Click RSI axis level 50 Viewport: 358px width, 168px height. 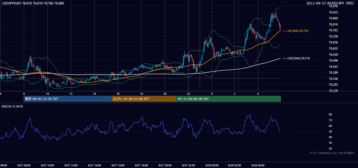click(x=330, y=131)
